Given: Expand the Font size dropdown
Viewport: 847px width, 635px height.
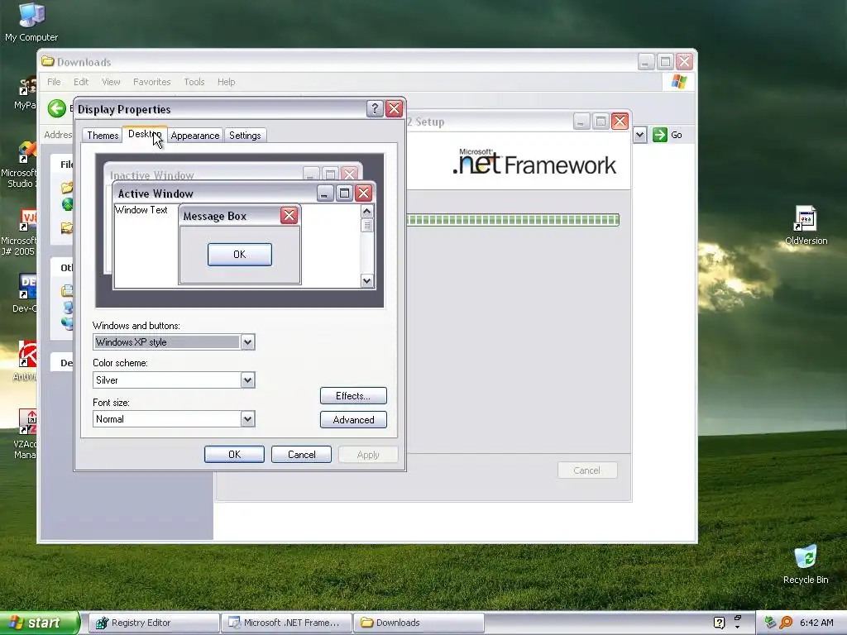Looking at the screenshot, I should pos(247,419).
